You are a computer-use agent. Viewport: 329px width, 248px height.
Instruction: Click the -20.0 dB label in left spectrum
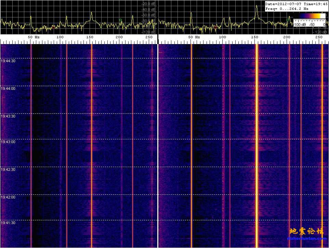(x=148, y=4)
